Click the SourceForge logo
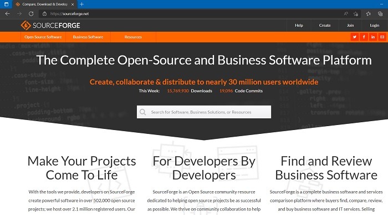The height and width of the screenshot is (215, 388). (50, 26)
